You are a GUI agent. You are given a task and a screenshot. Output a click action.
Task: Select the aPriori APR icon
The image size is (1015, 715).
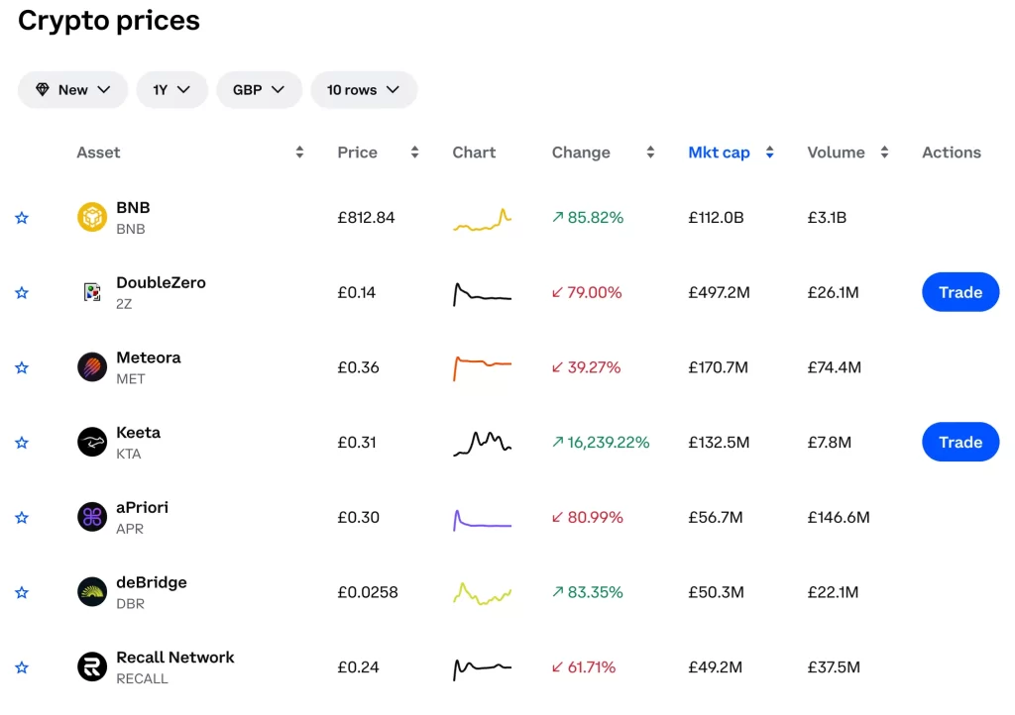click(x=92, y=517)
